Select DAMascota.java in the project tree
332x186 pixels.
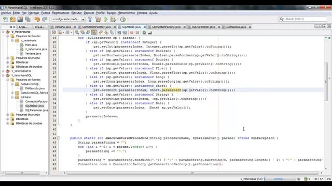(x=35, y=88)
